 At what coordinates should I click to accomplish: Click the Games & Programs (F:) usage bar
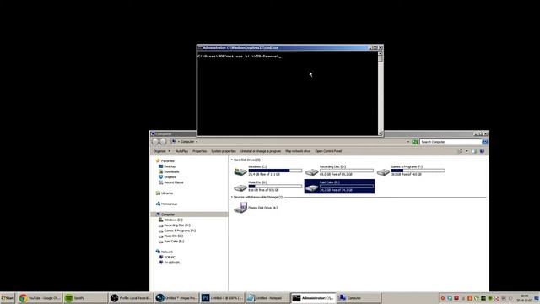tap(418, 171)
